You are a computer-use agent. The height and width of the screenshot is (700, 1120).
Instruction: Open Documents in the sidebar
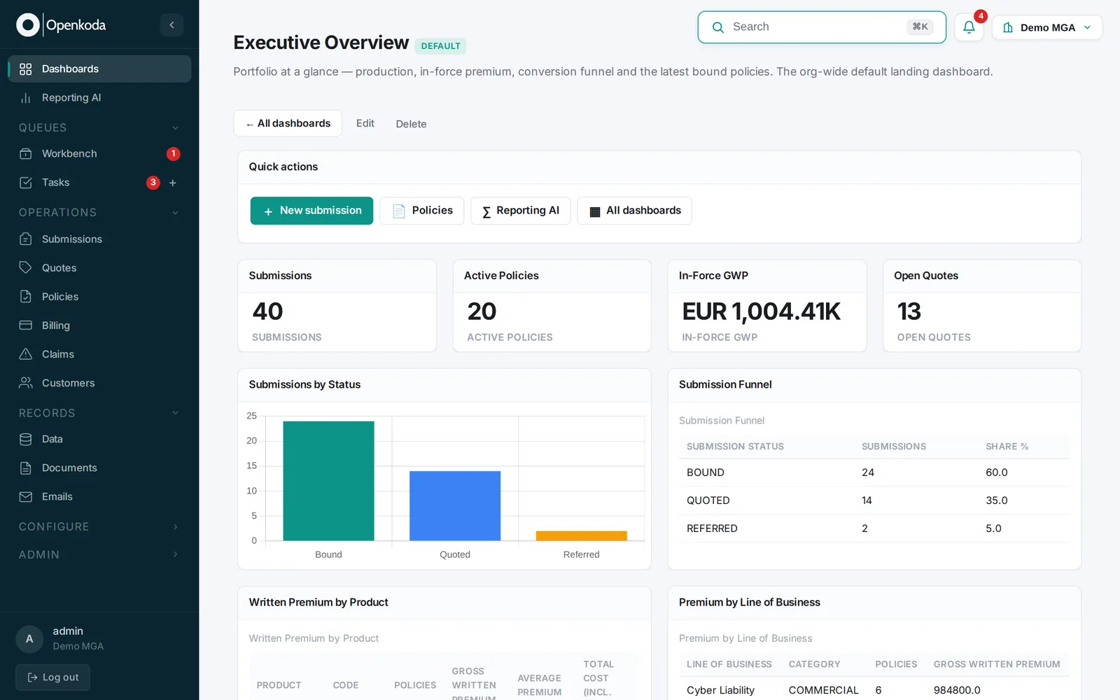[x=99, y=468]
